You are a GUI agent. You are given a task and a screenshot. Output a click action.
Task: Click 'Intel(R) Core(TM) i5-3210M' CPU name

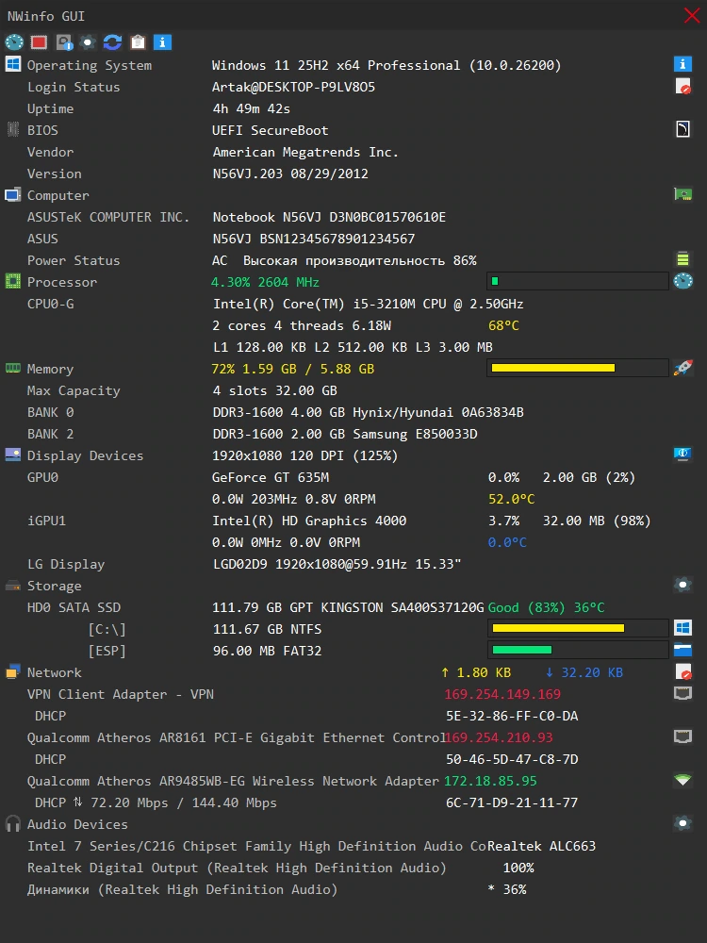[x=314, y=304]
